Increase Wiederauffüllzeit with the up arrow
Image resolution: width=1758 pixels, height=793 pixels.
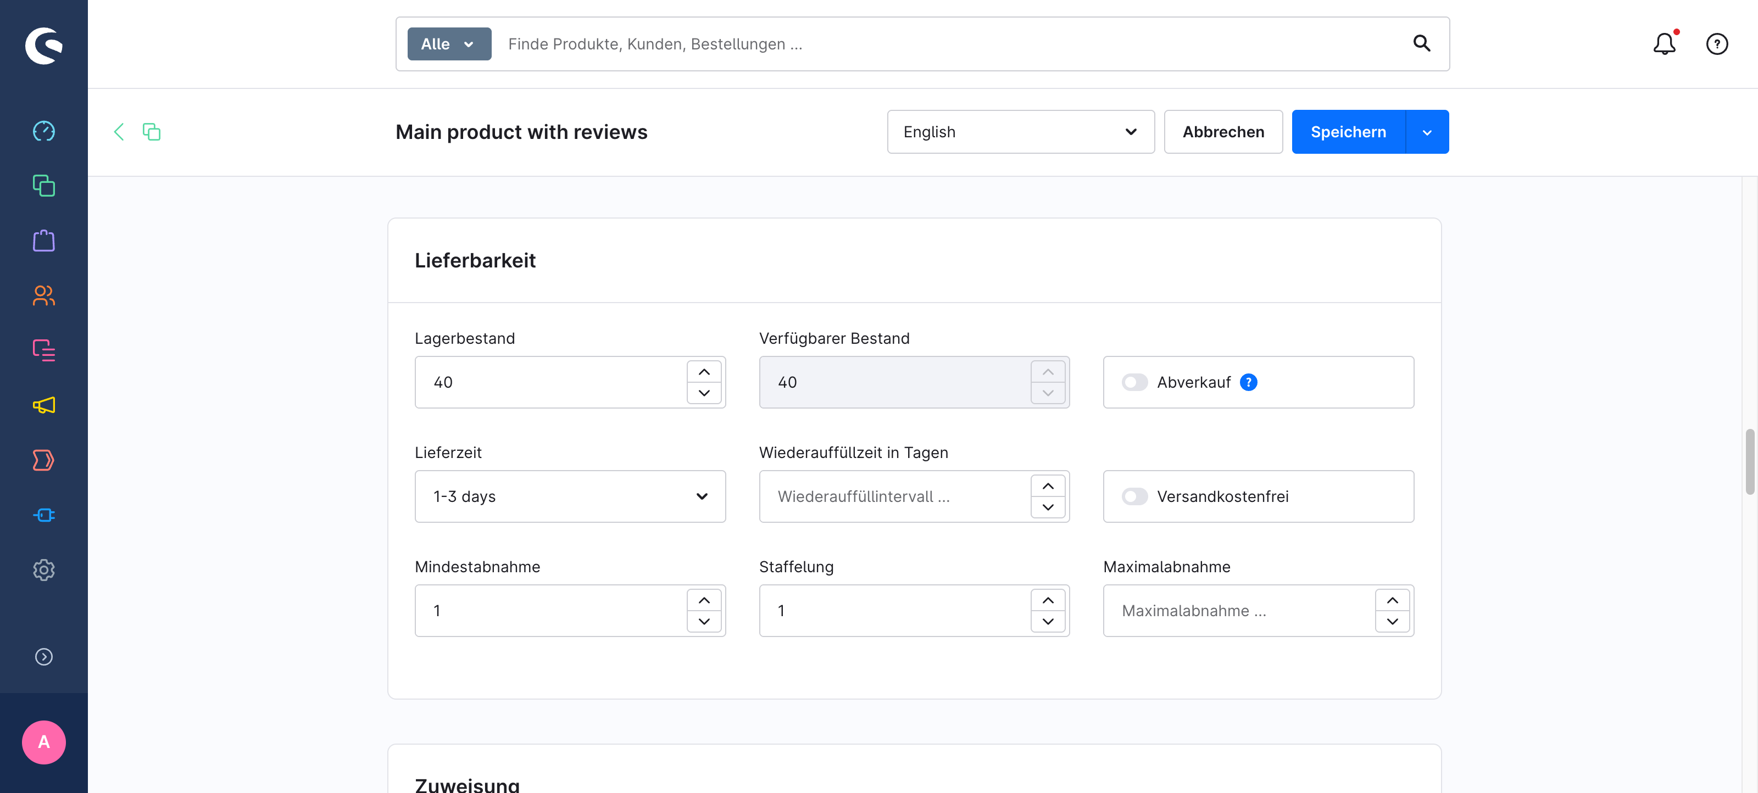click(x=1048, y=486)
